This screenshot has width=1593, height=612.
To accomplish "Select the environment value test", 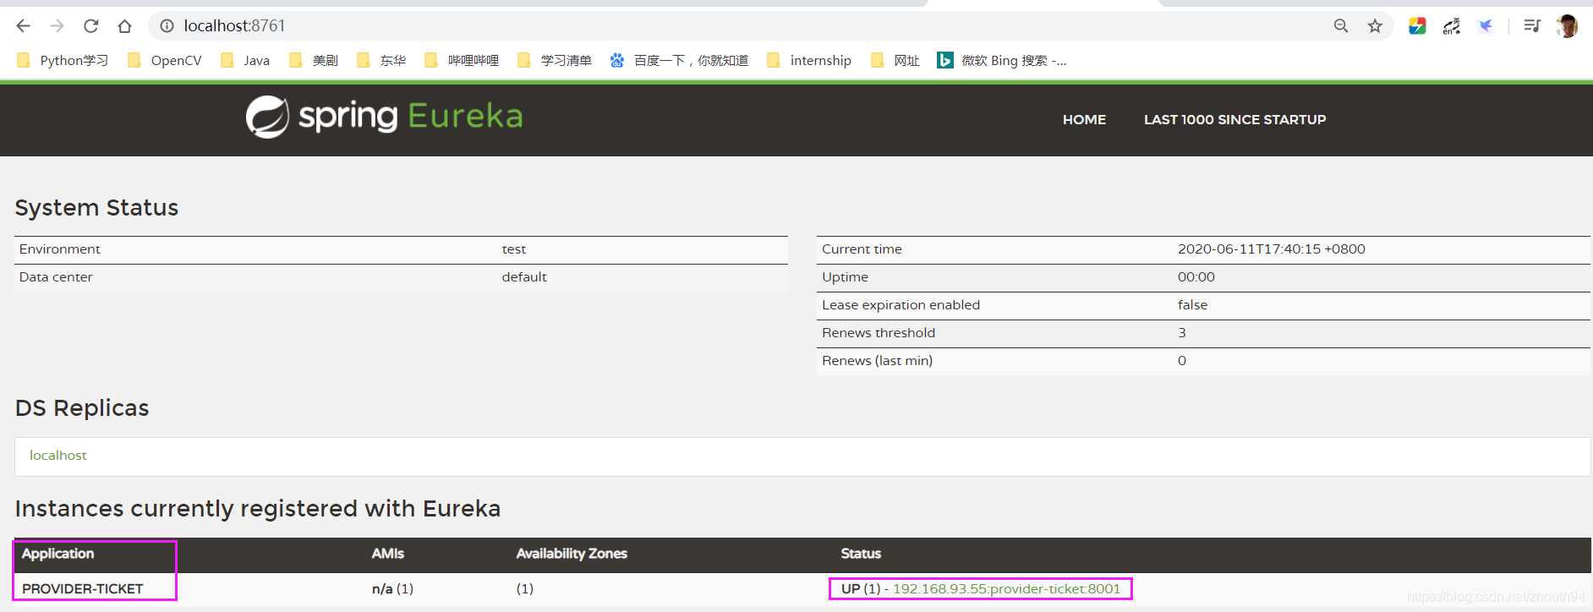I will click(514, 249).
